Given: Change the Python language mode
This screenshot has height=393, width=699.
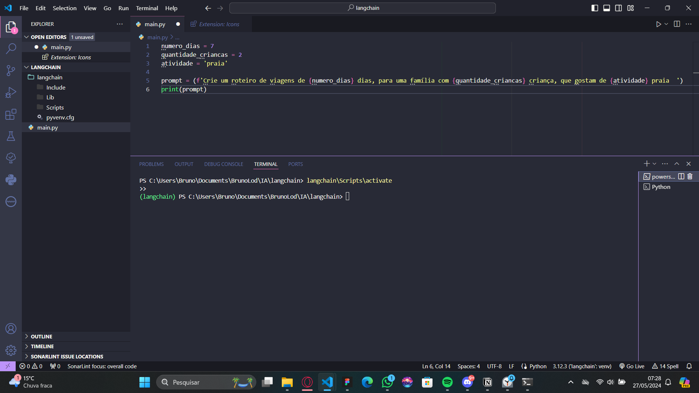Looking at the screenshot, I should pos(538,366).
